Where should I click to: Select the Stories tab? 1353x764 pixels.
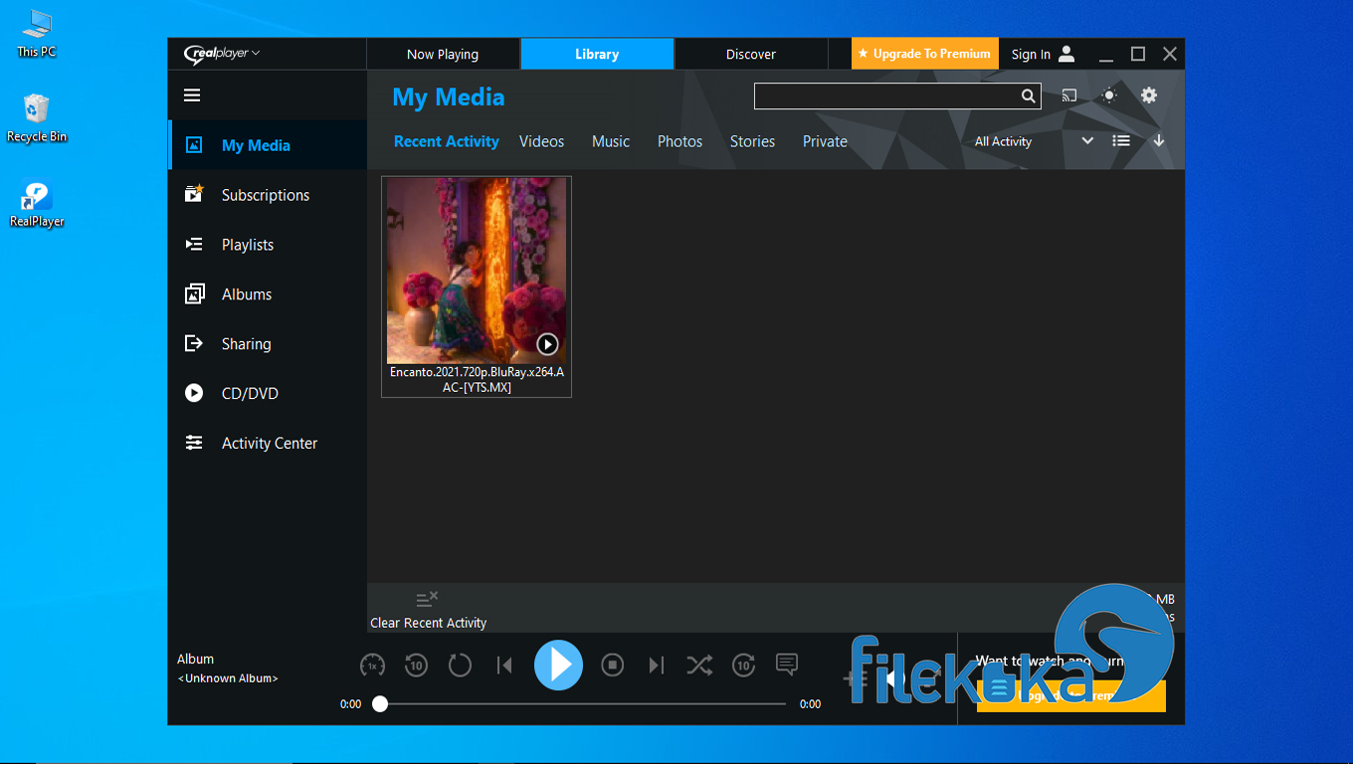pyautogui.click(x=752, y=141)
